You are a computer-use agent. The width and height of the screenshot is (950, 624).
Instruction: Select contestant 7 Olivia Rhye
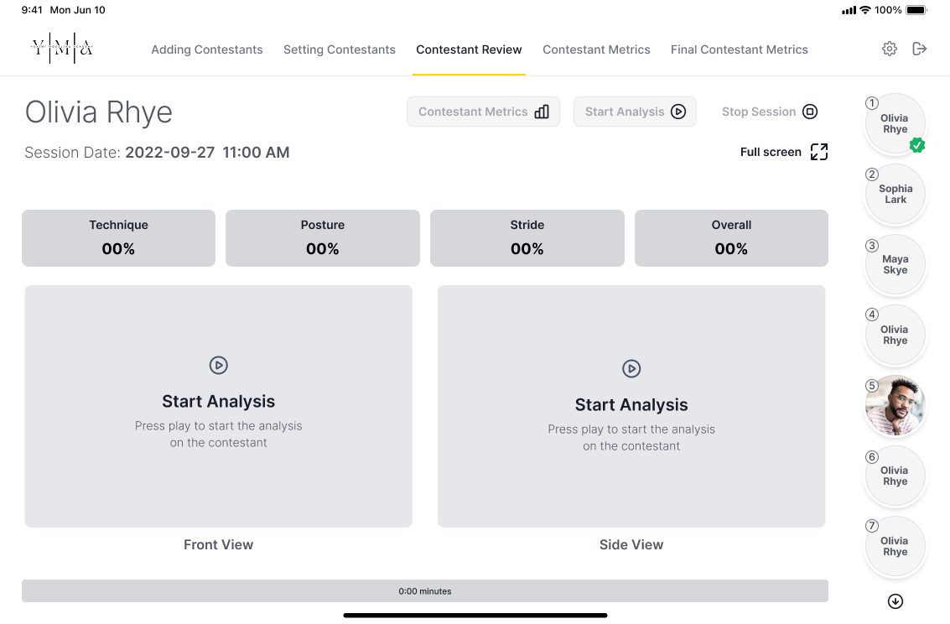[895, 547]
